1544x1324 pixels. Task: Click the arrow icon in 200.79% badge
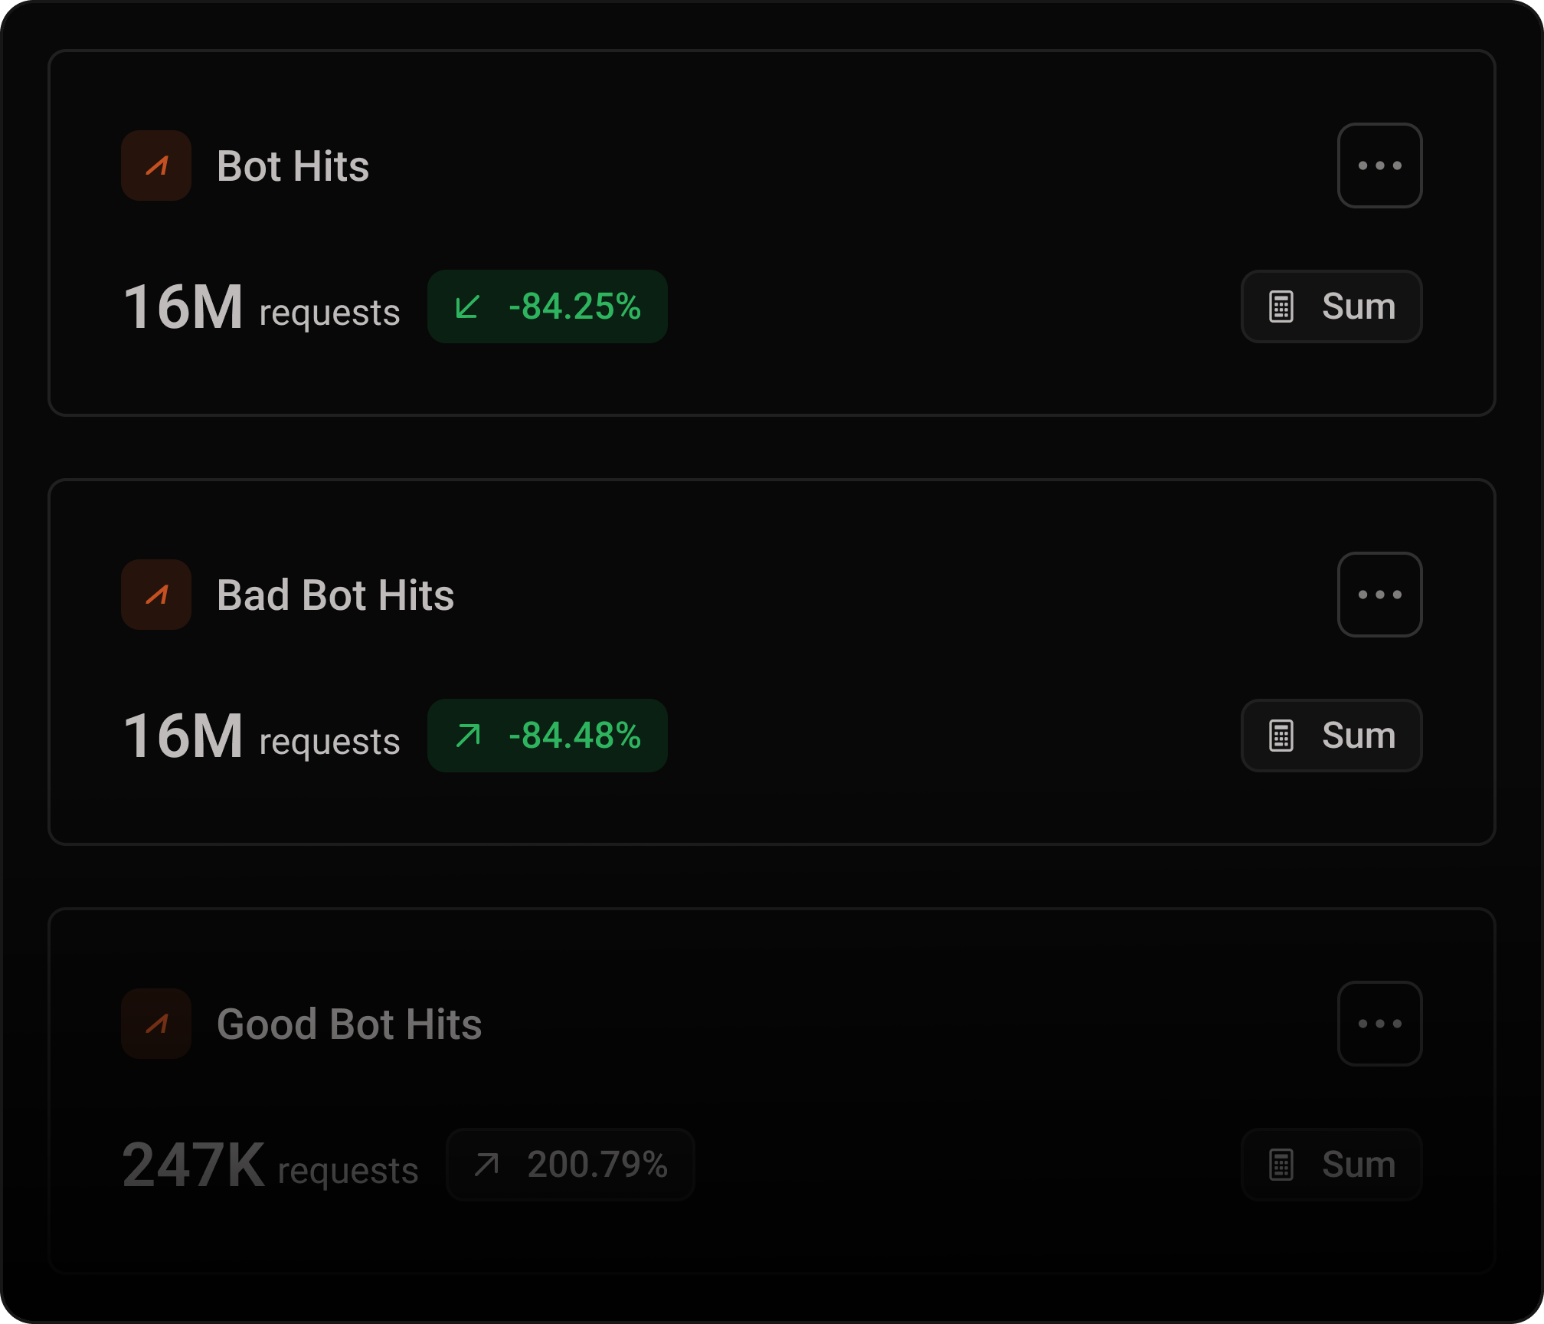click(x=486, y=1165)
